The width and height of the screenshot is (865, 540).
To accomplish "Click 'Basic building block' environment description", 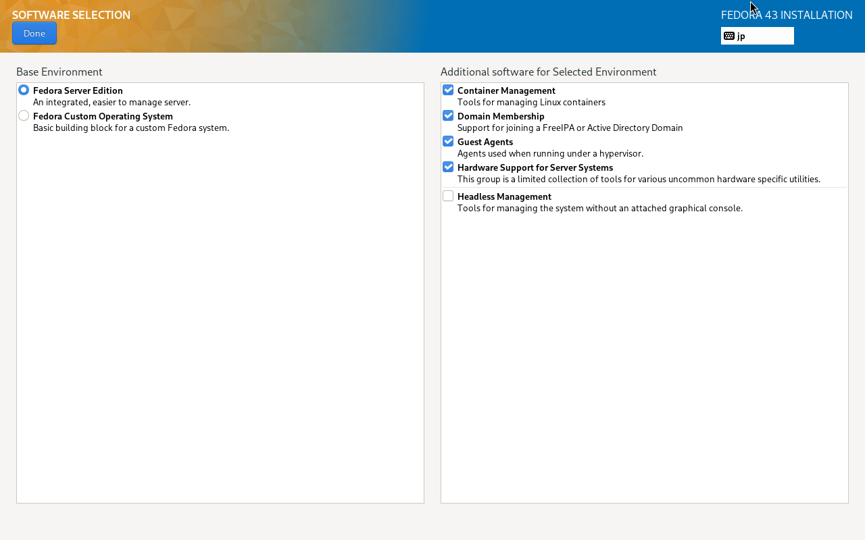I will [131, 128].
